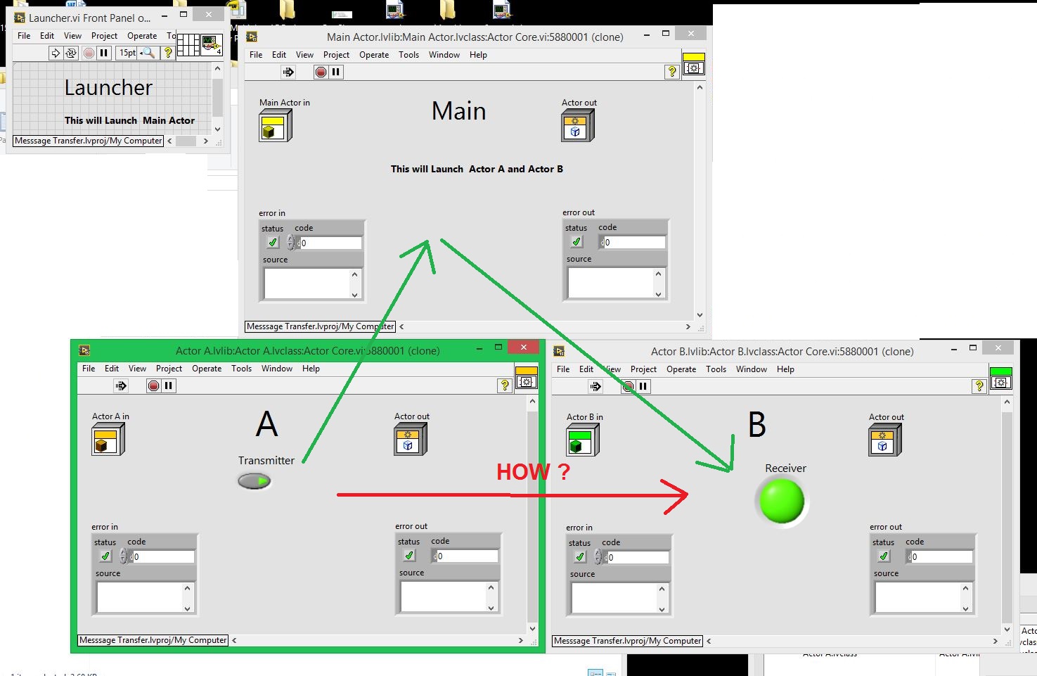Image resolution: width=1037 pixels, height=676 pixels.
Task: Click the connector pane grid in Launcher
Action: tap(188, 45)
